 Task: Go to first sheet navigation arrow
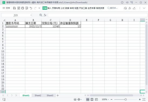[3, 95]
